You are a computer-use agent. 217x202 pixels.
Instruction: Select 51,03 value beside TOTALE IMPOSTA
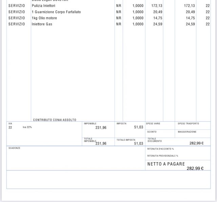click(x=139, y=143)
